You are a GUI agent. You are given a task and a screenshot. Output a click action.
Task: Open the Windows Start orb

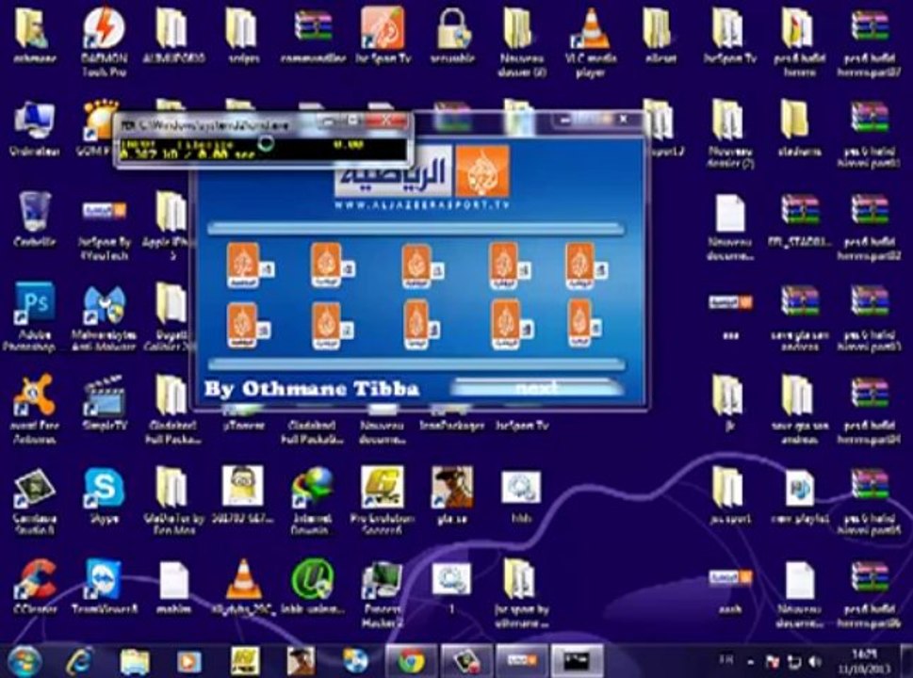24,661
